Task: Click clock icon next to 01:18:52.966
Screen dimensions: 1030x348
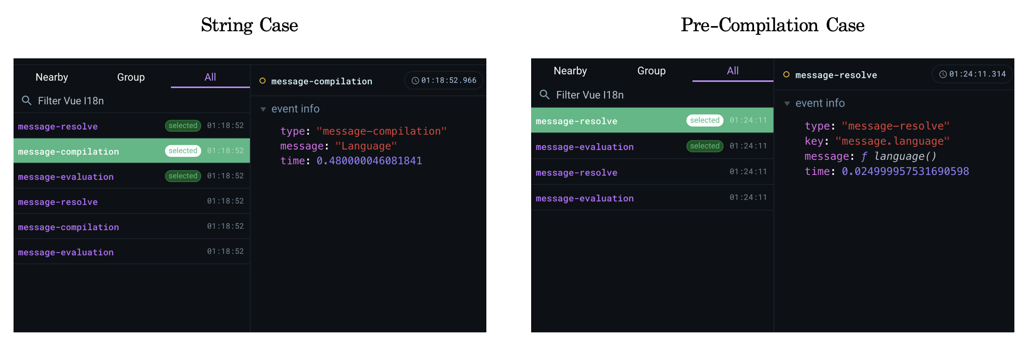Action: [x=415, y=81]
